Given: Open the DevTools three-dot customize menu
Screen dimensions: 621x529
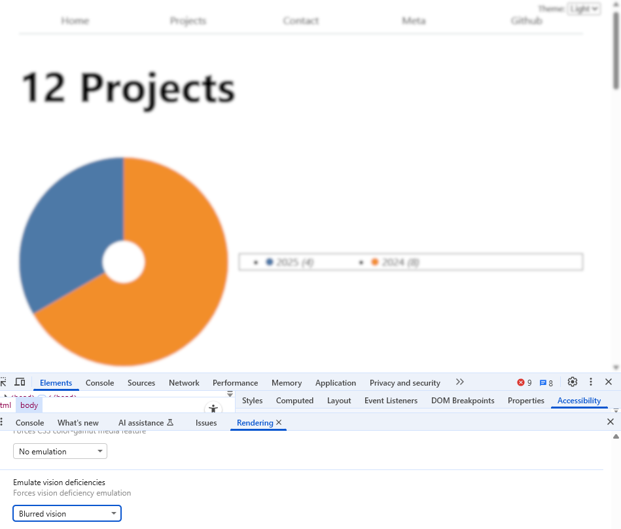Looking at the screenshot, I should pos(591,382).
